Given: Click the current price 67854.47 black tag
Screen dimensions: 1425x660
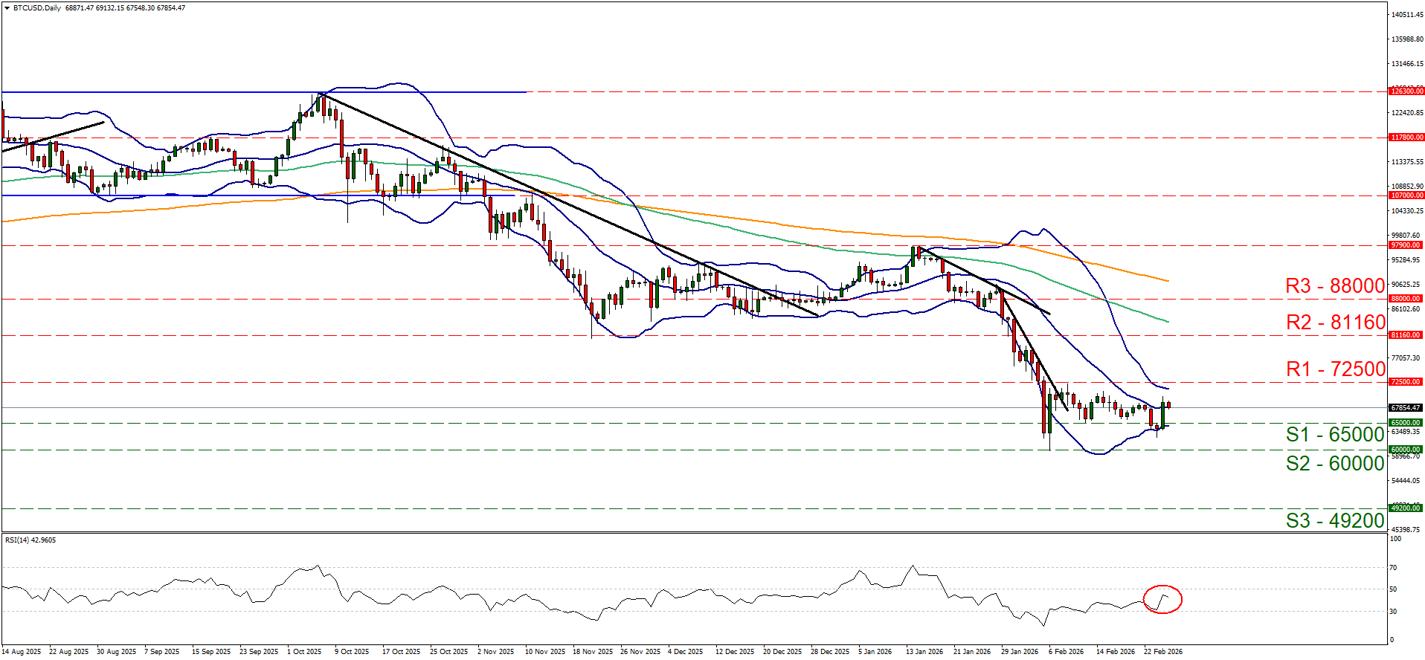Looking at the screenshot, I should pos(1406,408).
